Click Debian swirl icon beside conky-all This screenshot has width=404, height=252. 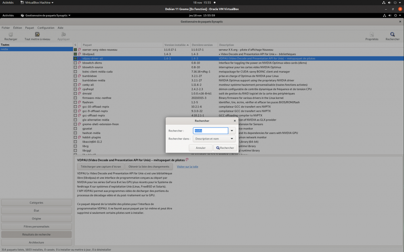[x=80, y=85]
